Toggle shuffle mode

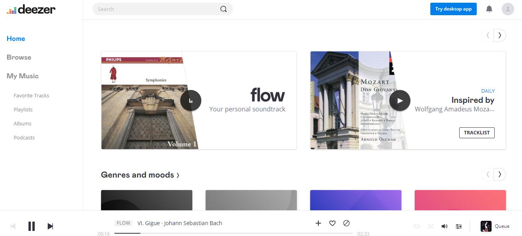pos(430,226)
